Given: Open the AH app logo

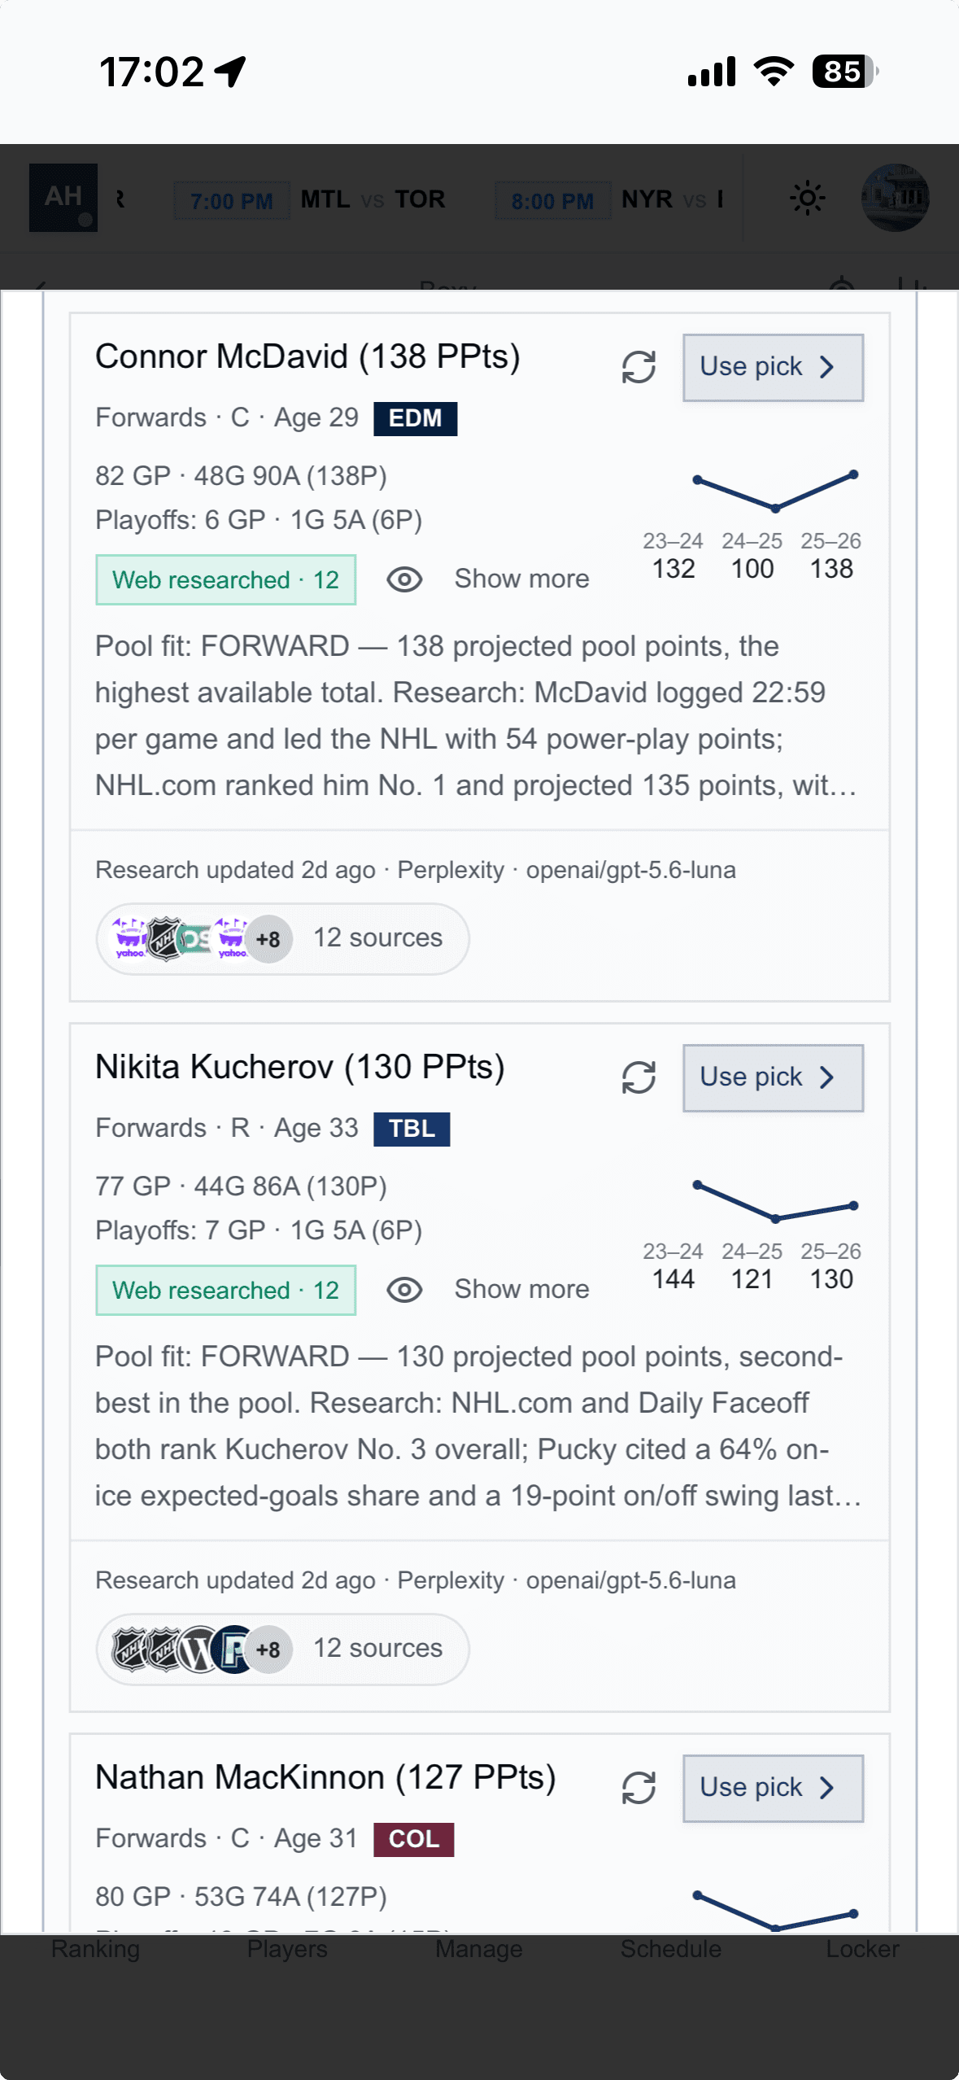Looking at the screenshot, I should tap(63, 198).
